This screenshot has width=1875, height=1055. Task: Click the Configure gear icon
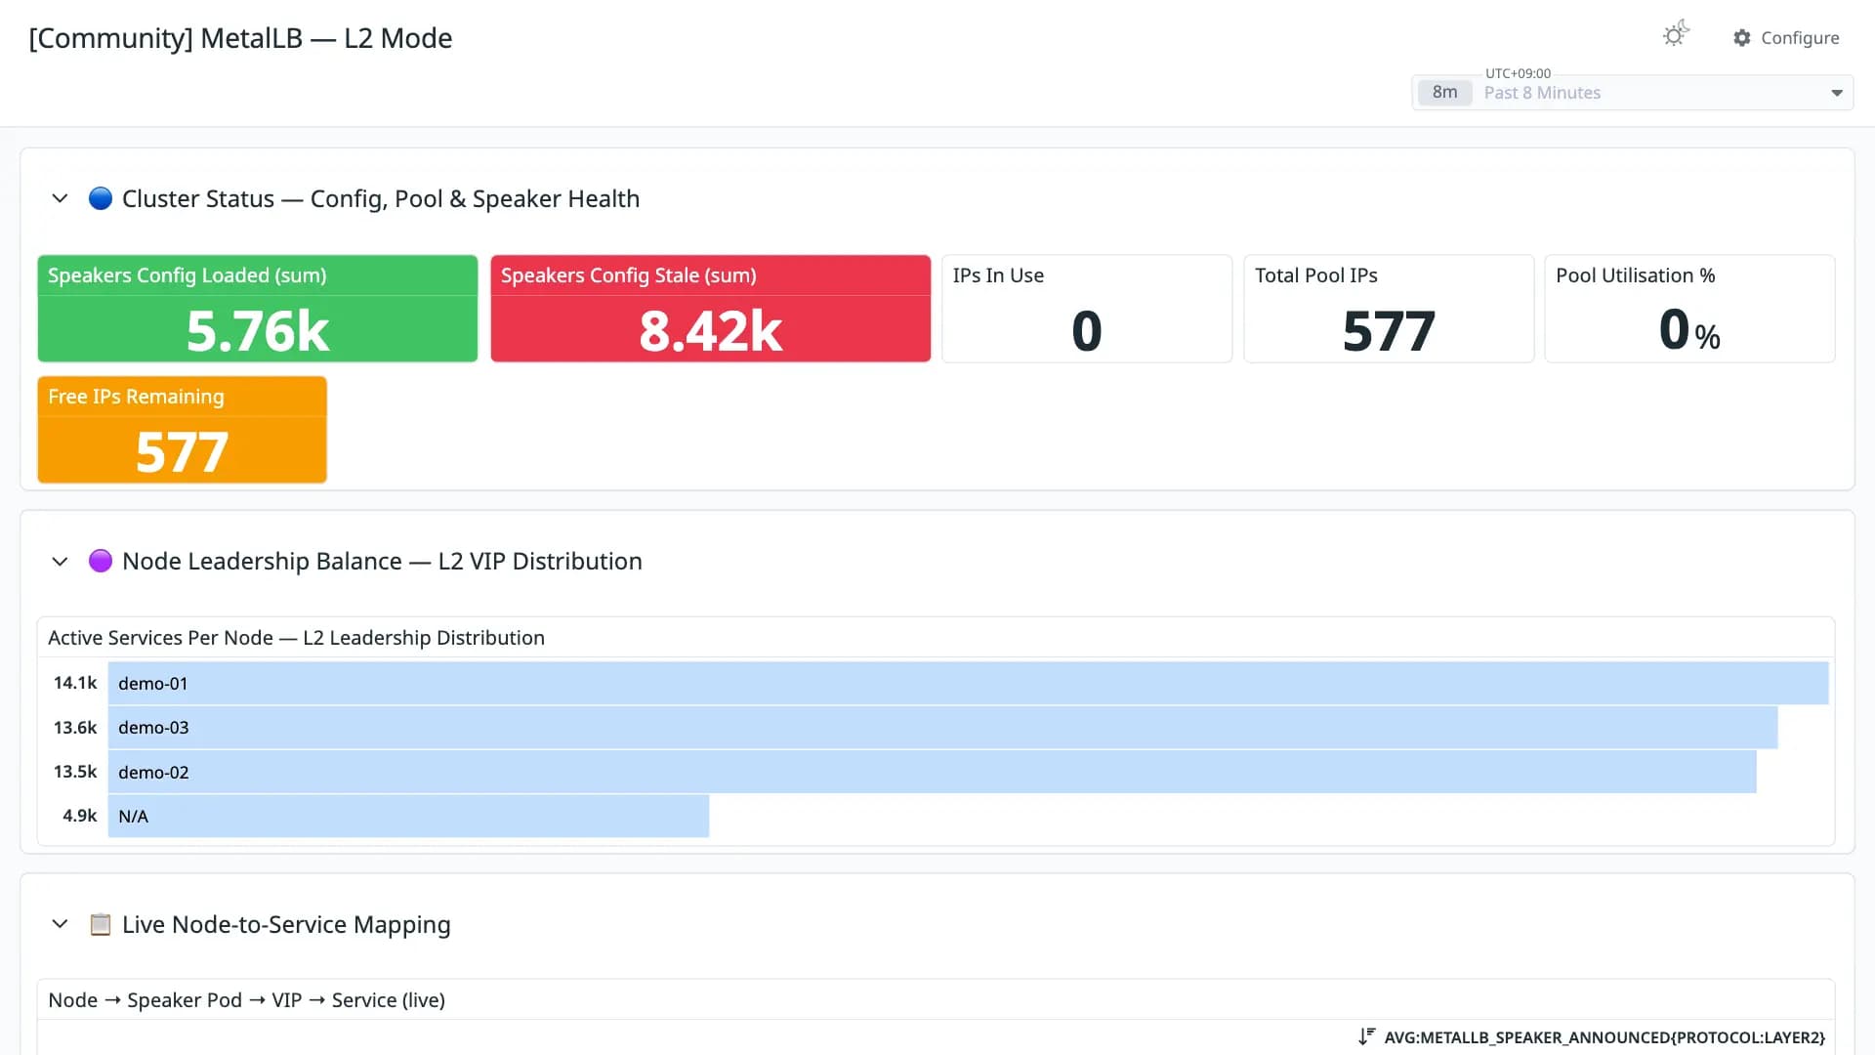click(1742, 38)
